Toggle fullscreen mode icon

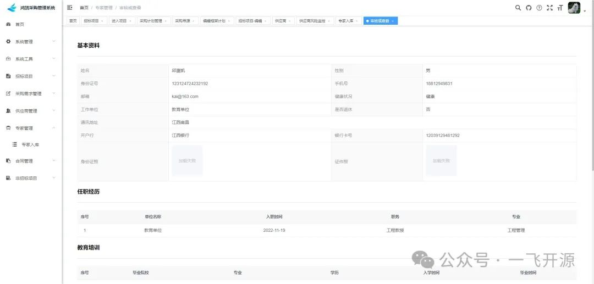(549, 8)
